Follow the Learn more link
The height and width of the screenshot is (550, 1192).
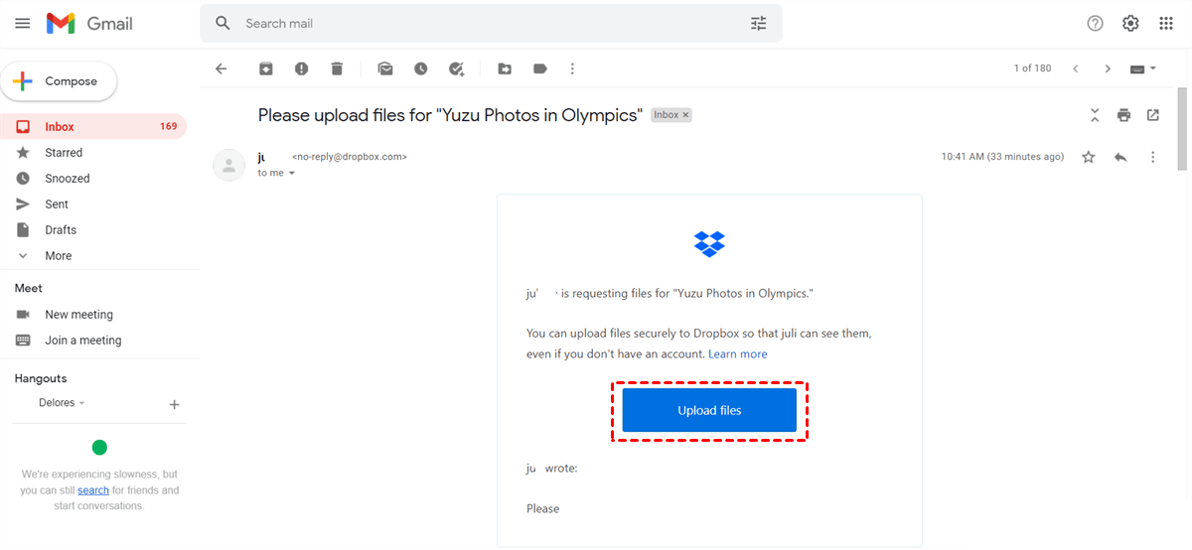[738, 354]
